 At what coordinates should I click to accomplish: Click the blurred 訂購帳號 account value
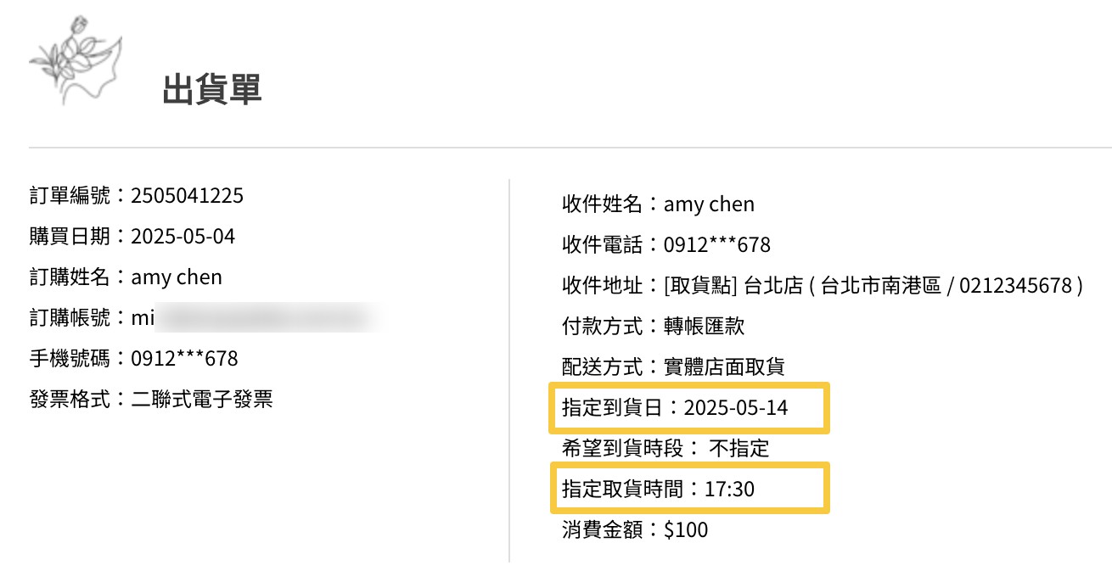255,318
